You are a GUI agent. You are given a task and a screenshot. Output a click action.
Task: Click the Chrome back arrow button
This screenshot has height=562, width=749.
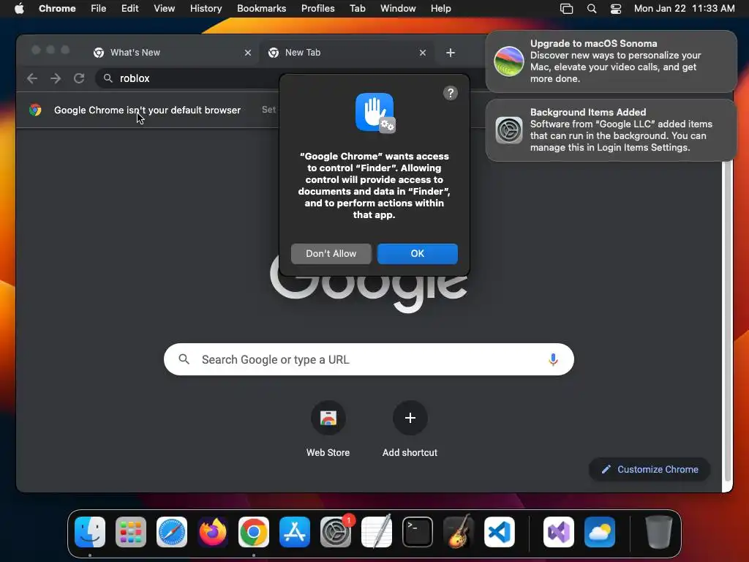(32, 78)
